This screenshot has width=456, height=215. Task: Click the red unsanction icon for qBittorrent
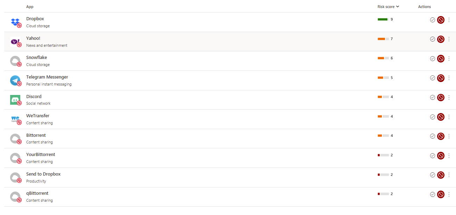tap(441, 194)
